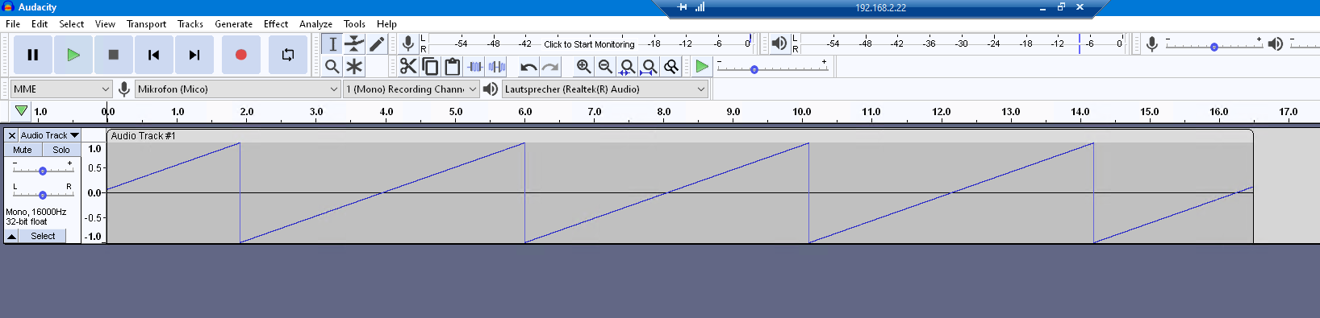Click the record meter microphone icon
This screenshot has width=1320, height=318.
408,43
